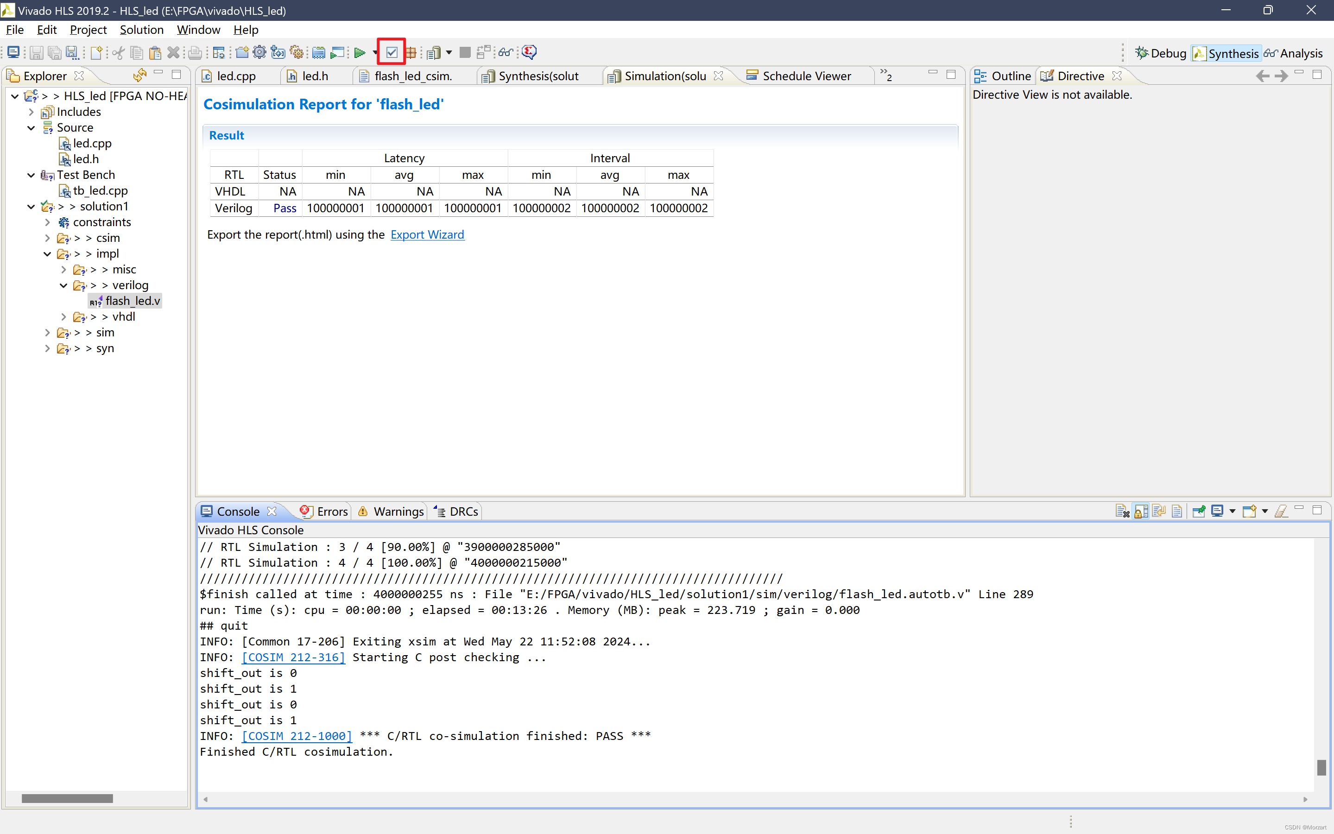Viewport: 1334px width, 834px height.
Task: Switch to the Outline tab
Action: pos(1003,76)
